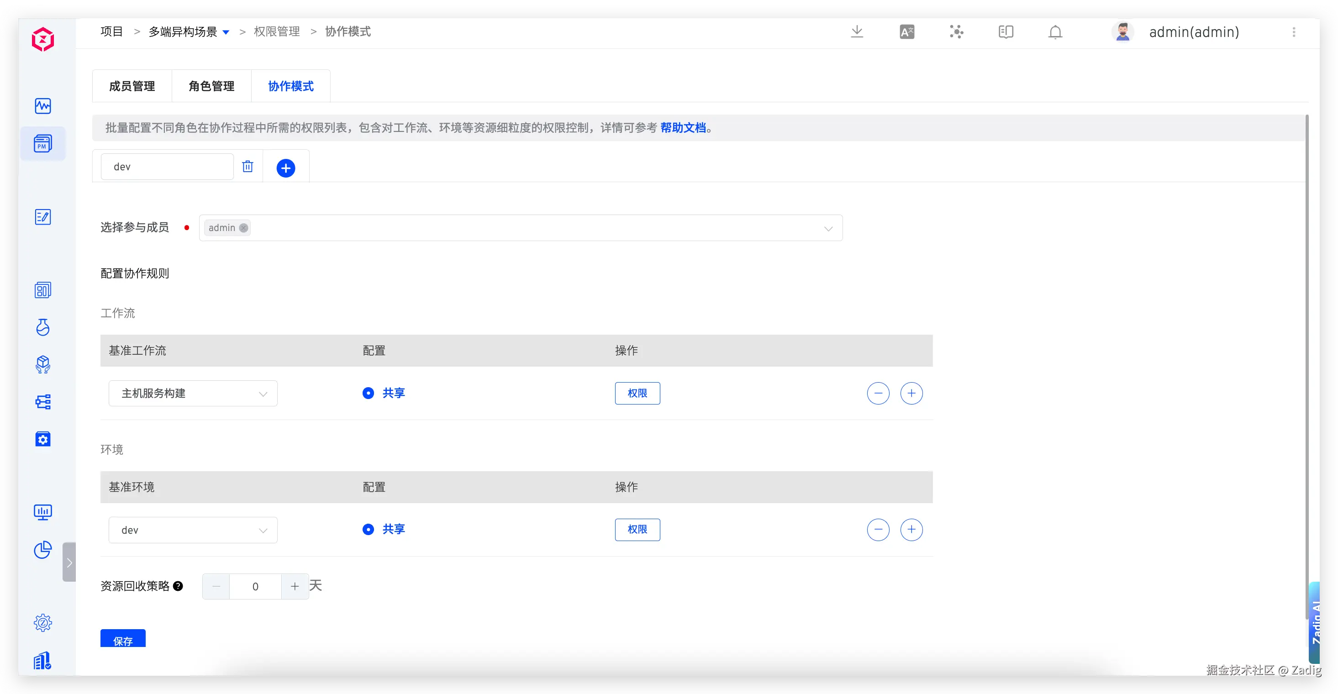This screenshot has height=694, width=1338.
Task: Add a new collaboration mode with plus icon
Action: (x=286, y=168)
